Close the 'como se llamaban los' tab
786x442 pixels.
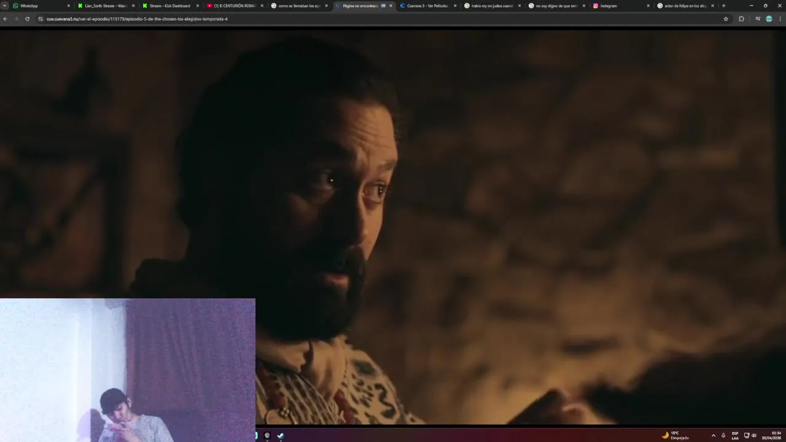[326, 6]
